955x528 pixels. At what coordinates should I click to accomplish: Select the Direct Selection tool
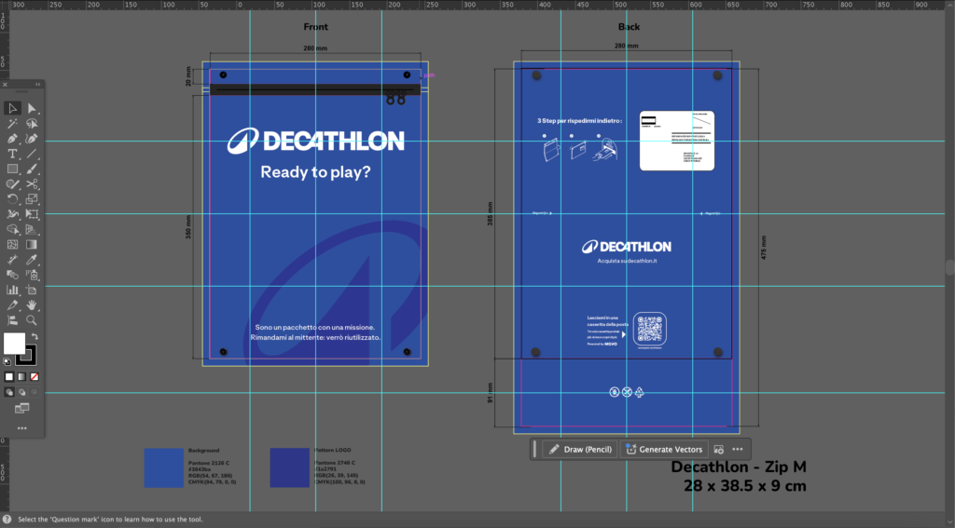32,109
